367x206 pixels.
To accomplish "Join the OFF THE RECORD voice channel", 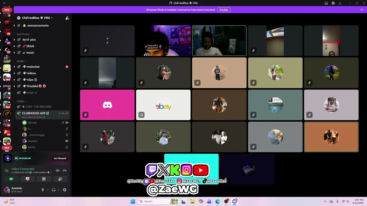I will point(42,107).
